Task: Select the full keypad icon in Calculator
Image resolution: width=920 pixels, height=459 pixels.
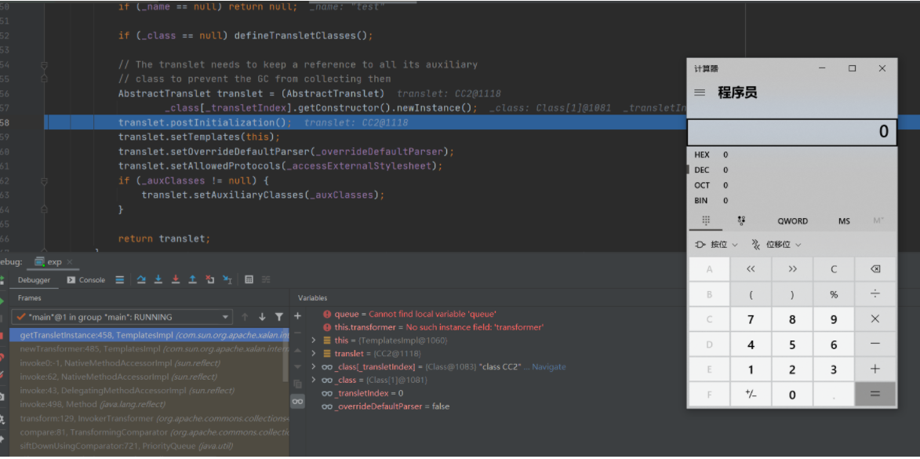Action: coord(706,220)
